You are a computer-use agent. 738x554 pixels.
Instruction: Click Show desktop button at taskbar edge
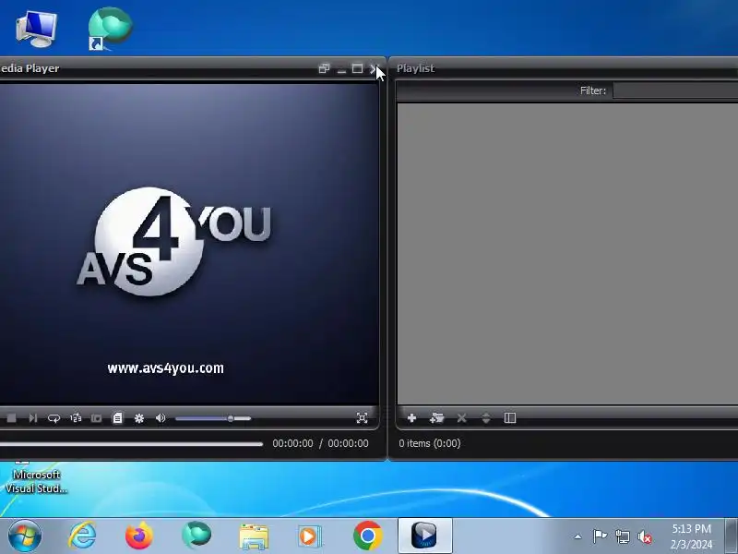732,536
